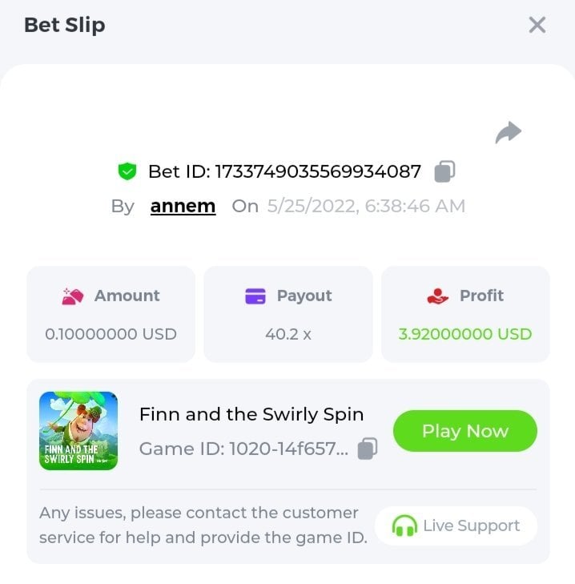The image size is (575, 584).
Task: Copy the Bet ID number
Action: 444,171
